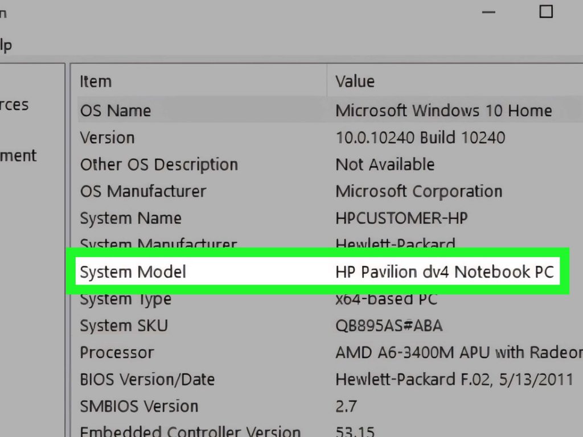Select Software Environment in the left tree
Screen dimensions: 583x437
(x=18, y=155)
